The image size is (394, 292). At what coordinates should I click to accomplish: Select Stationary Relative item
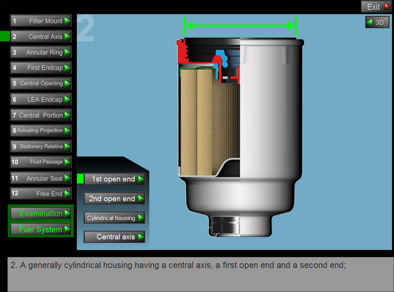(x=41, y=146)
